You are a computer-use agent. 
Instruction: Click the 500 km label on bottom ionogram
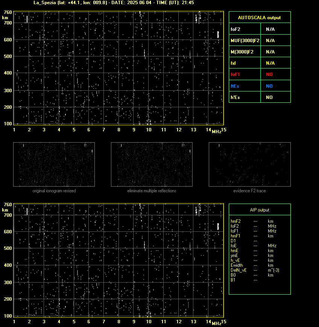click(x=8, y=248)
